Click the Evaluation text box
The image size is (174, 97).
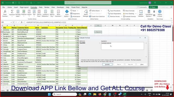(123, 46)
